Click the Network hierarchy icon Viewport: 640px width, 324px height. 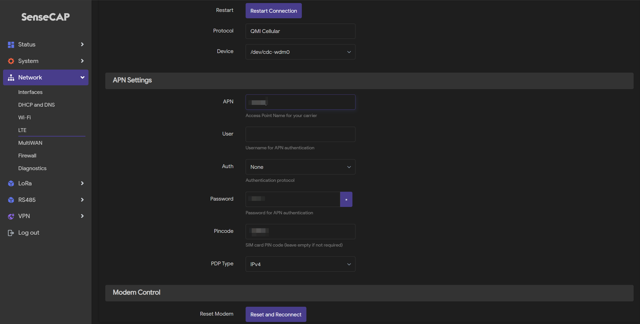pyautogui.click(x=11, y=77)
